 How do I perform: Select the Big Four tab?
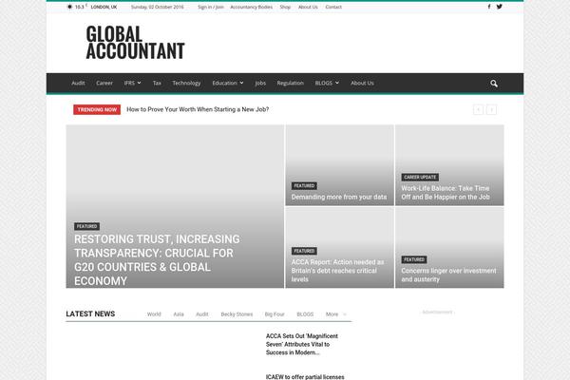tap(275, 314)
